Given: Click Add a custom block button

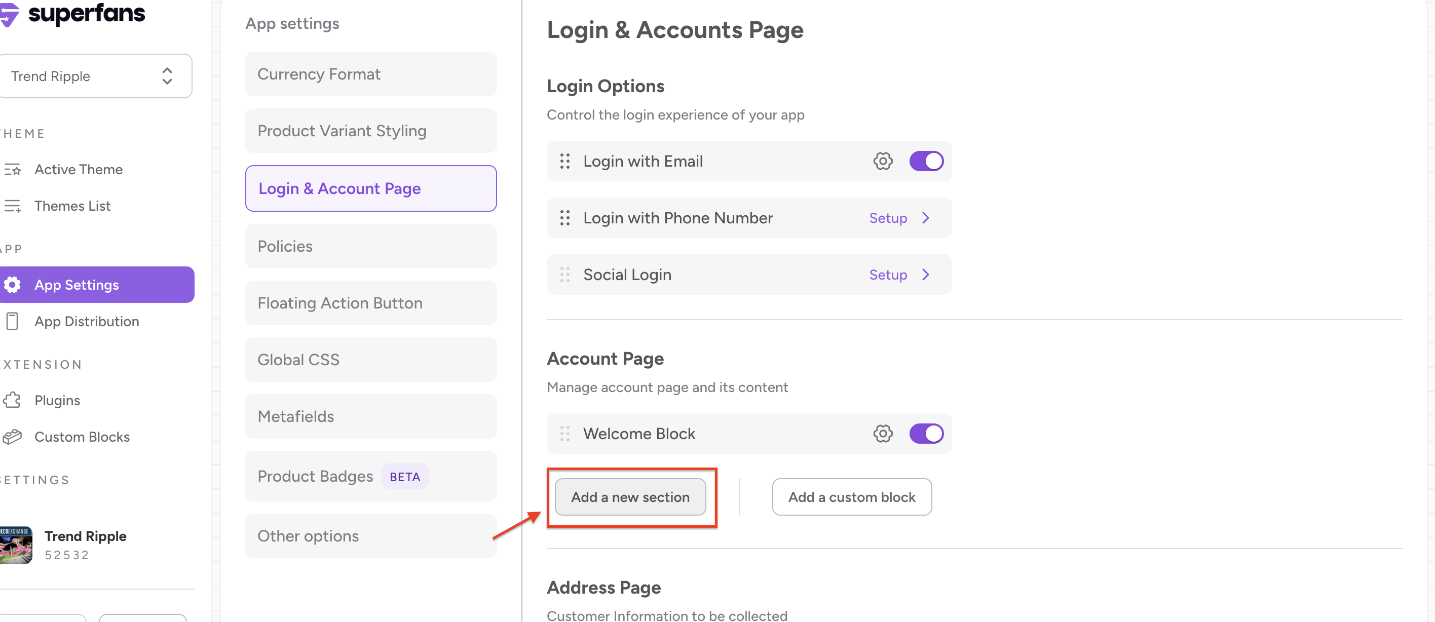Looking at the screenshot, I should (851, 497).
